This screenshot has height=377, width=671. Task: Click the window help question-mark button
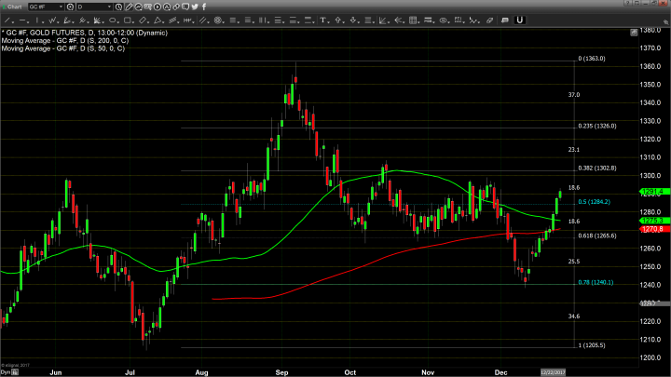click(x=628, y=3)
